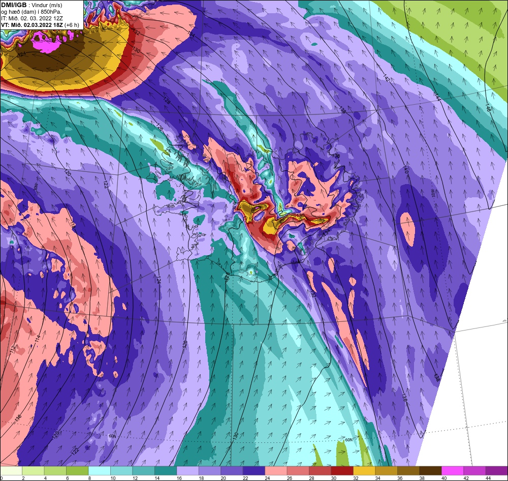This screenshot has height=481, width=508.
Task: Click the 'DMI/IGB : Vindur (m/s)' title line
Action: [31, 5]
